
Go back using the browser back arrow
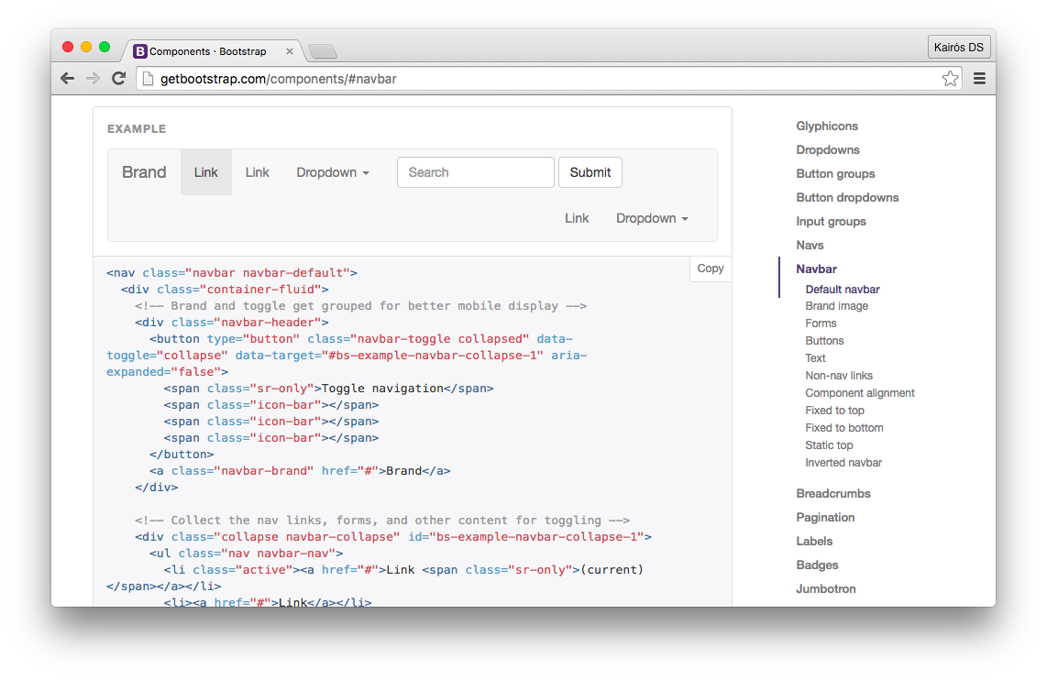point(68,79)
